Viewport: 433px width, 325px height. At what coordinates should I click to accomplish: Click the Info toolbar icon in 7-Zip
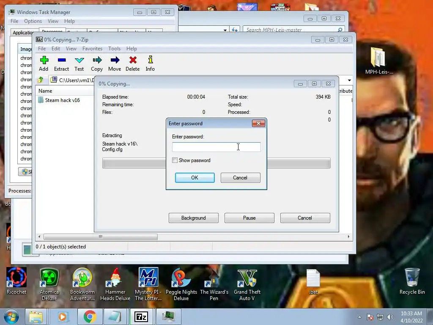pos(150,63)
